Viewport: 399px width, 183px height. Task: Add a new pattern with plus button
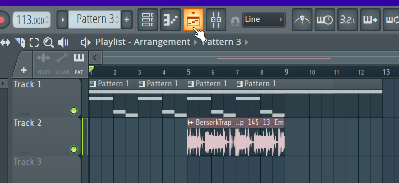tap(127, 20)
